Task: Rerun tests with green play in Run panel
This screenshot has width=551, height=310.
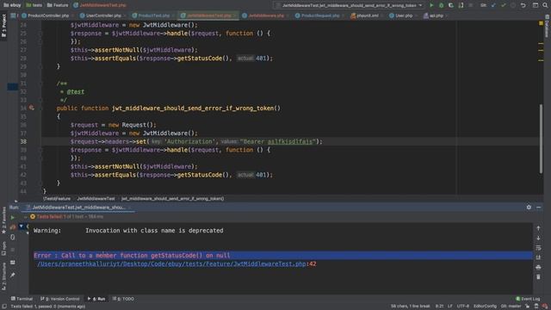Action: pyautogui.click(x=13, y=218)
